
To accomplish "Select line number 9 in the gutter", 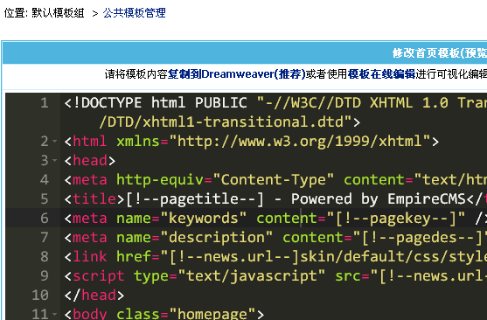I will point(45,276).
